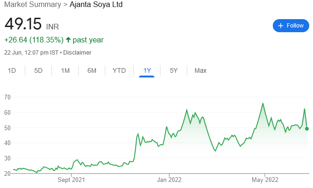Show the 5Y chart range
313x188 pixels.
174,70
